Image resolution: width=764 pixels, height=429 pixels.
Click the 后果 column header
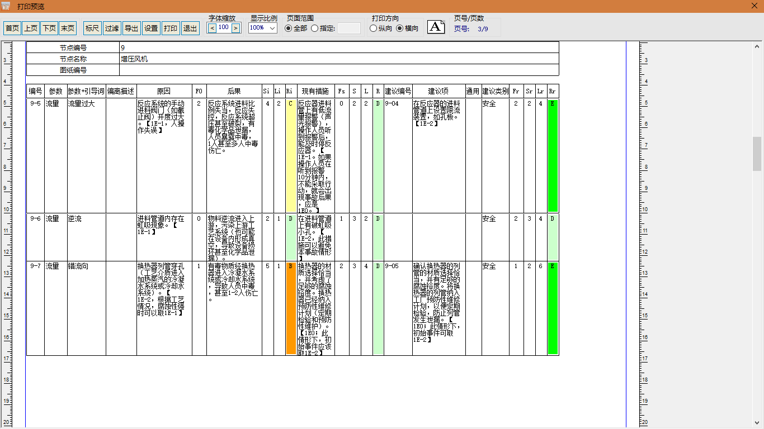(x=234, y=91)
